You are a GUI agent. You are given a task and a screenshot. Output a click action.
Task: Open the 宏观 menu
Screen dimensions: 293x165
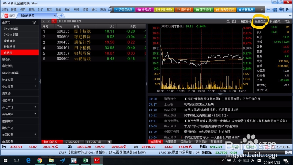point(76,10)
